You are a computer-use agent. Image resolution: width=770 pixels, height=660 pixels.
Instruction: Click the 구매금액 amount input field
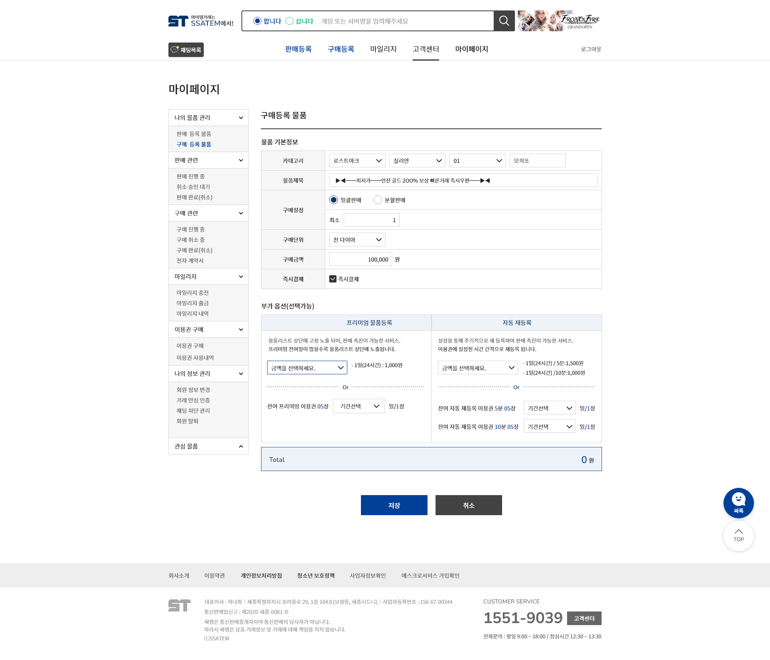[361, 259]
